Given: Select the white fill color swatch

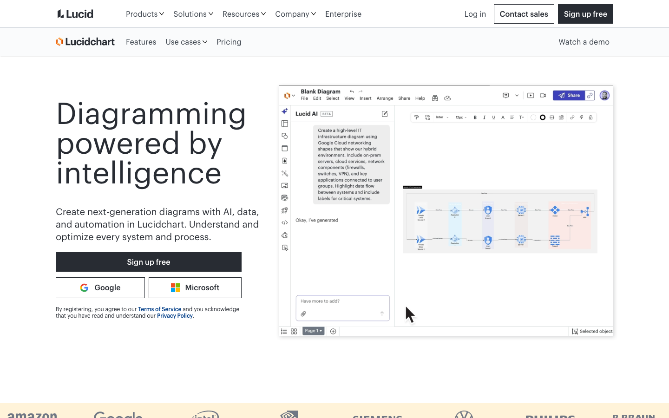Looking at the screenshot, I should click(x=533, y=118).
